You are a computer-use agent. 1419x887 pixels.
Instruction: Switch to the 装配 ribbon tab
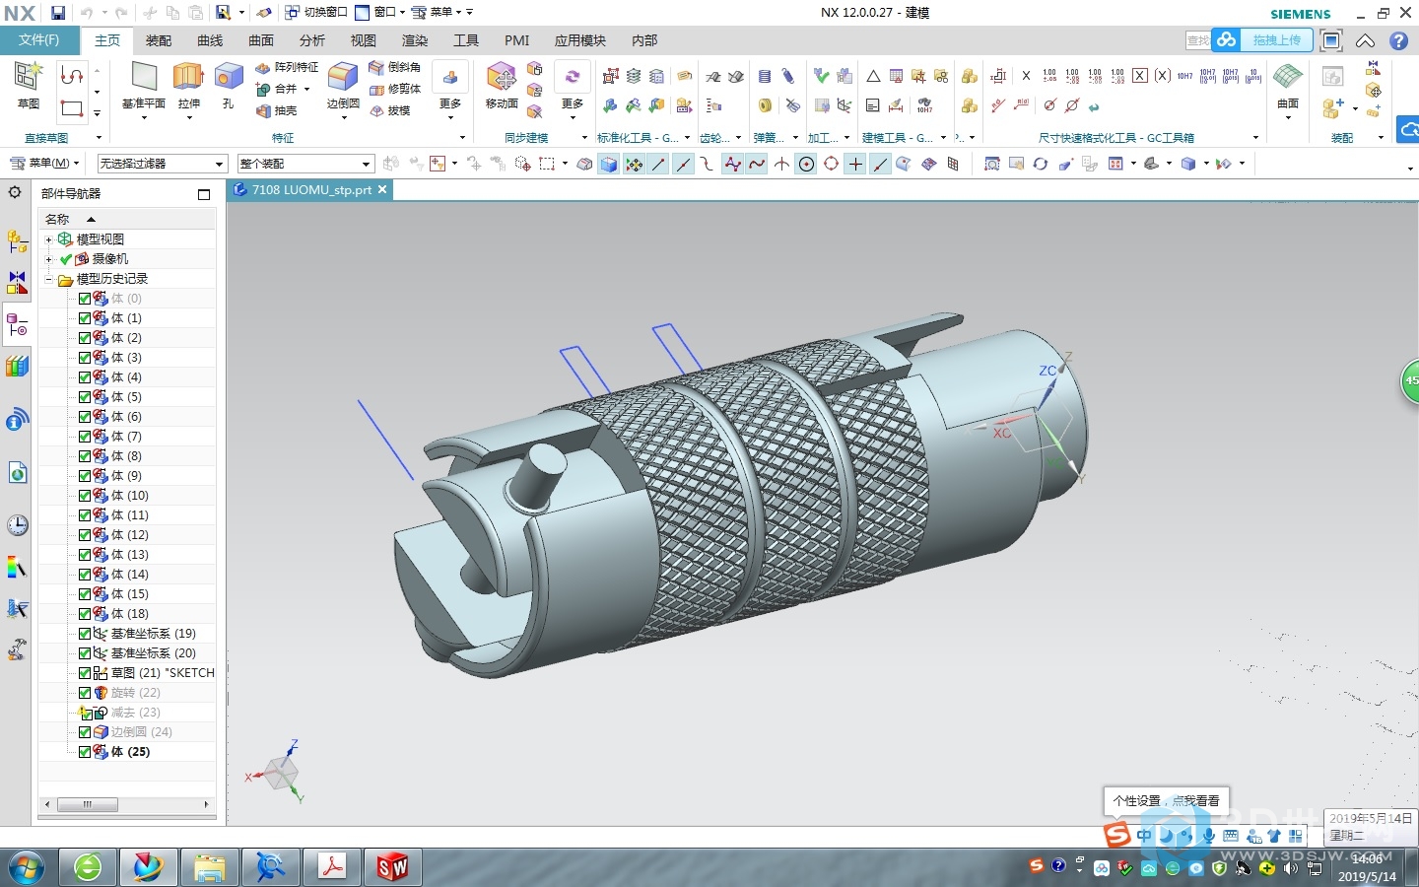click(x=159, y=40)
